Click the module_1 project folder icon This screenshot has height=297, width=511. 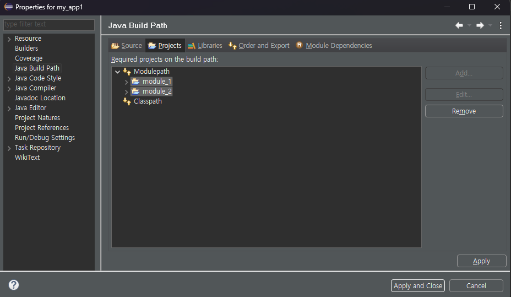(x=135, y=82)
